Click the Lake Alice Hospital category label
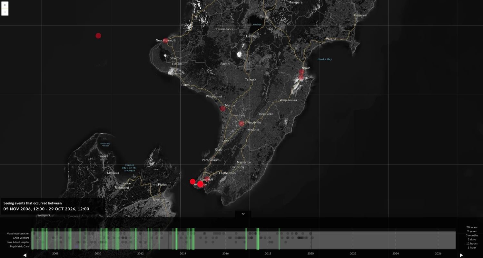The image size is (483, 258). pyautogui.click(x=18, y=242)
